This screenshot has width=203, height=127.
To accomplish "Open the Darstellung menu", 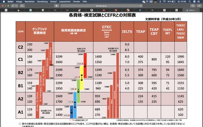I will click(x=42, y=2).
